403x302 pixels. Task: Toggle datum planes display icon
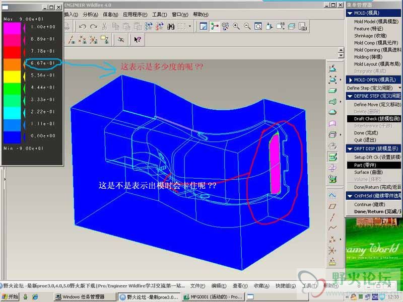104,40
